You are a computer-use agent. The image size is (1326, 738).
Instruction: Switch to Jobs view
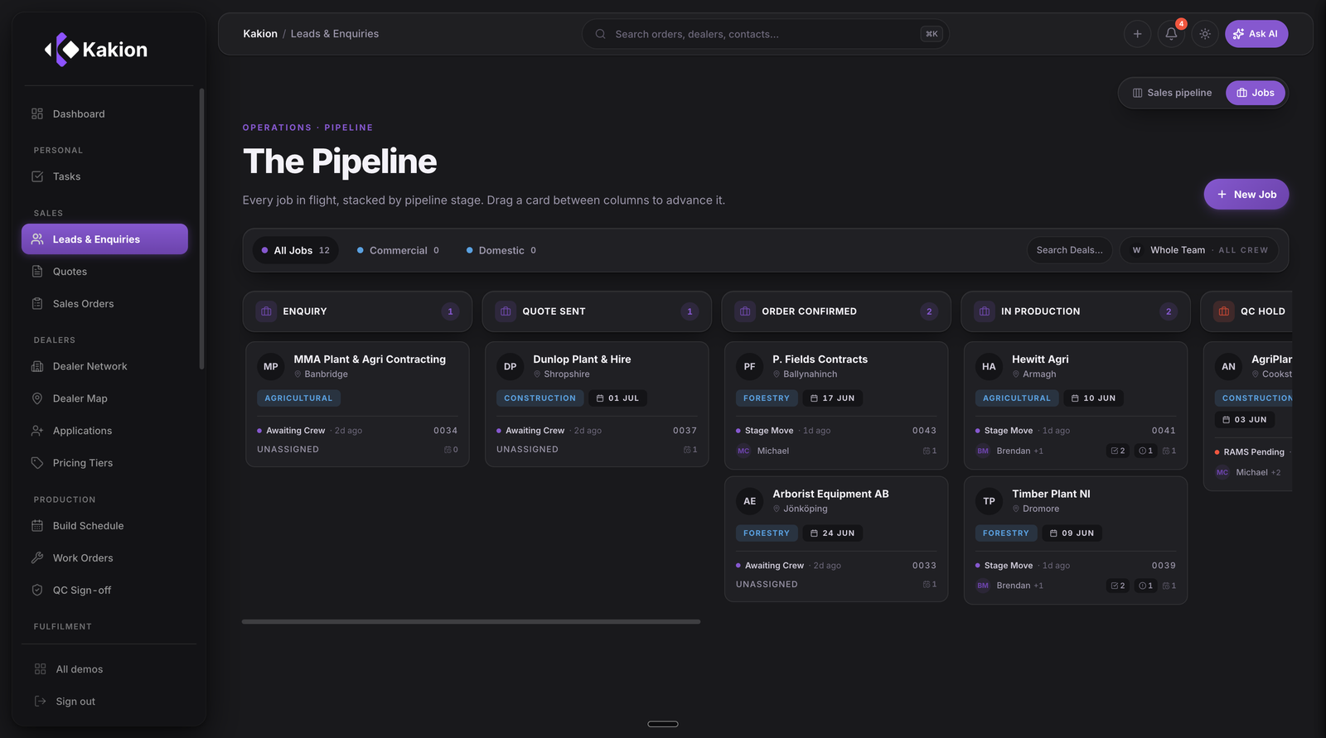click(1256, 93)
